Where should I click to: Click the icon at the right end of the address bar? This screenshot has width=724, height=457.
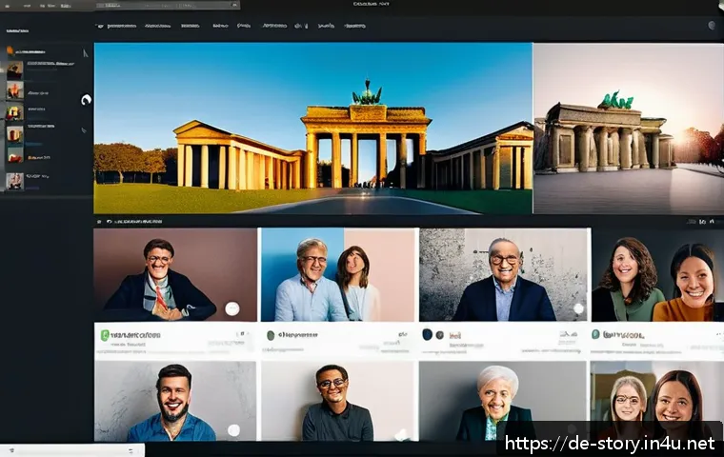234,5
